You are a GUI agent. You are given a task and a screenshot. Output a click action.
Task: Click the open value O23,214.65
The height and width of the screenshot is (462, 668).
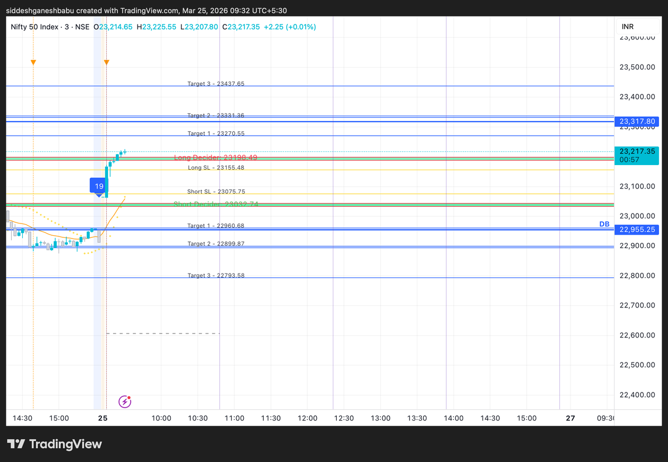pyautogui.click(x=113, y=27)
